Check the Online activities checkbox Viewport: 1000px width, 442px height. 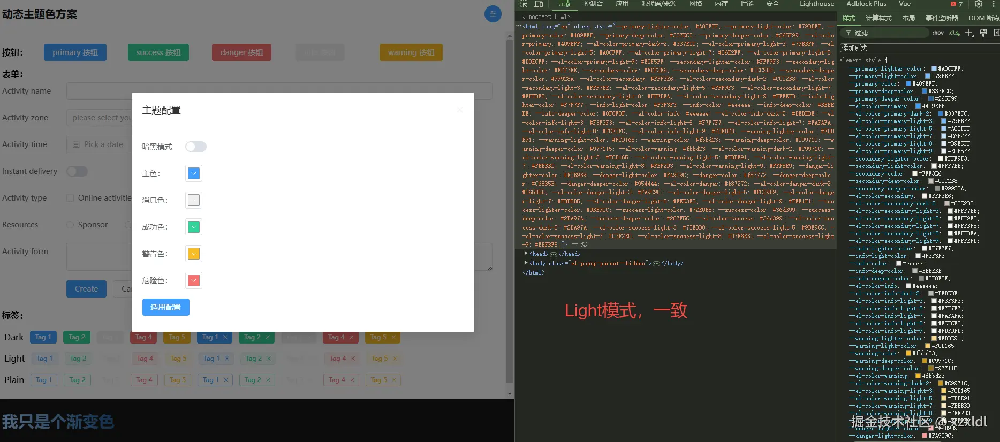click(x=70, y=198)
